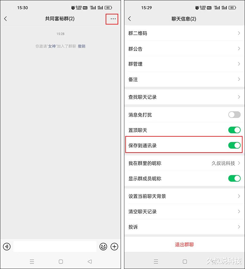Open the 群二维码 entry

point(184,33)
